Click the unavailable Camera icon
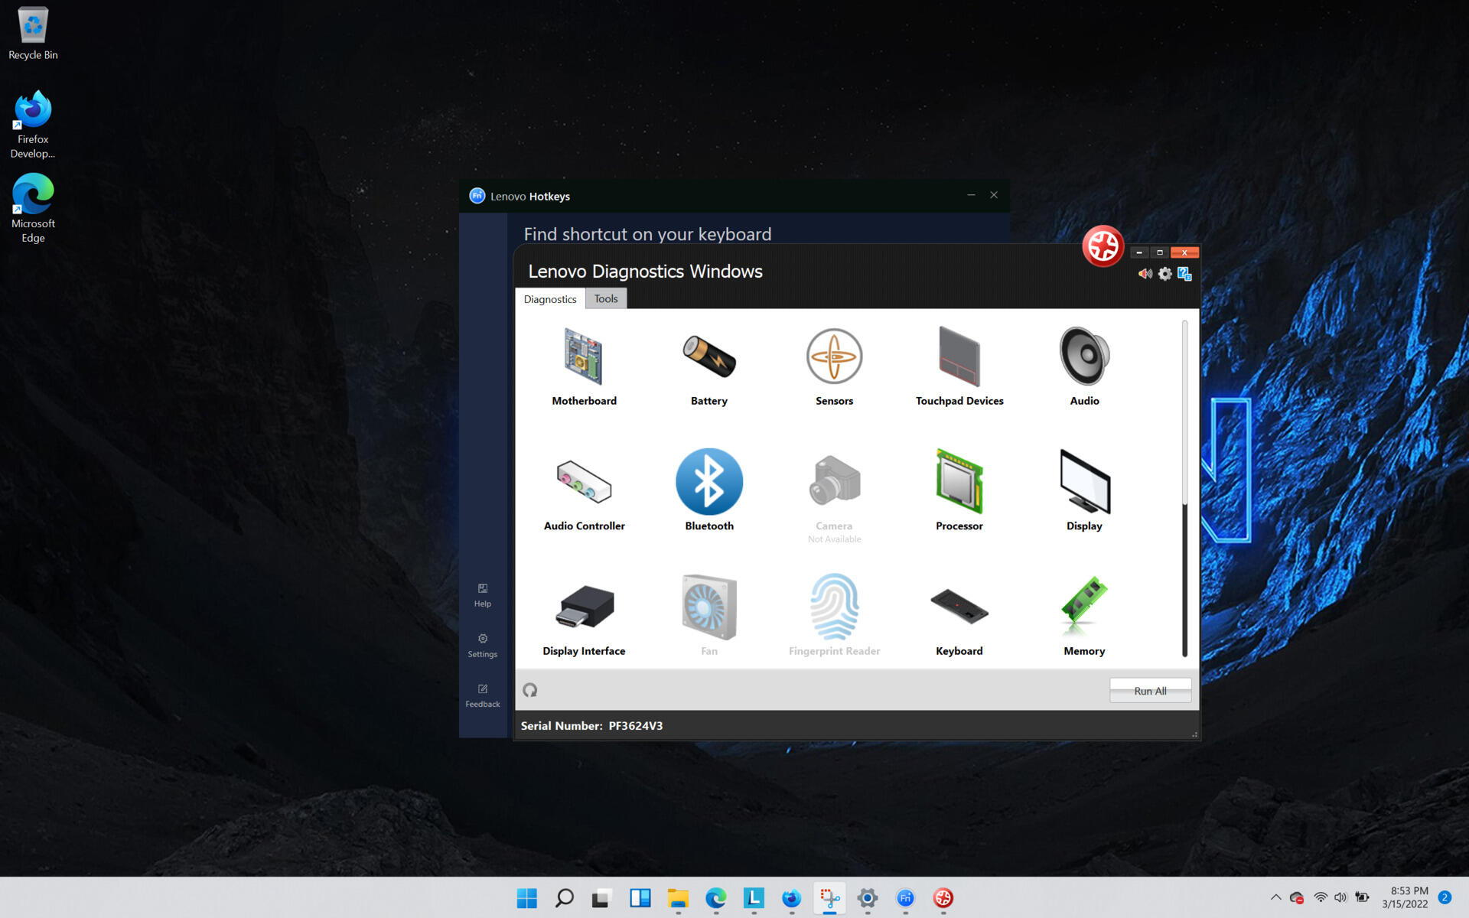Screen dimensions: 1469x918 (x=834, y=481)
